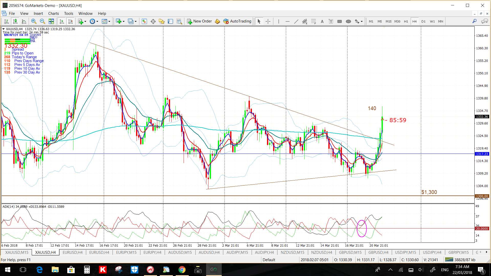The image size is (491, 276).
Task: Open the Templates icon
Action: [104, 21]
